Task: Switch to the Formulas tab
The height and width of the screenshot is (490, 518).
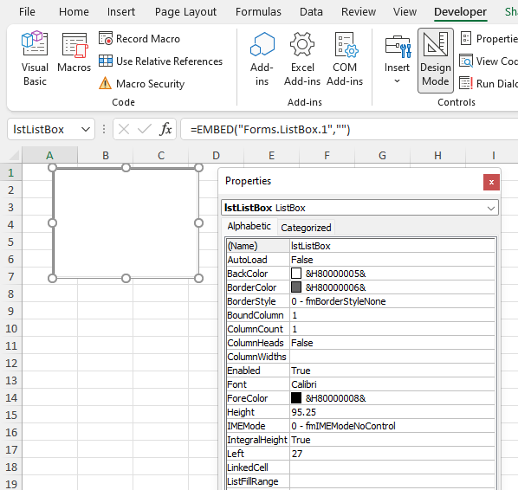Action: click(258, 12)
